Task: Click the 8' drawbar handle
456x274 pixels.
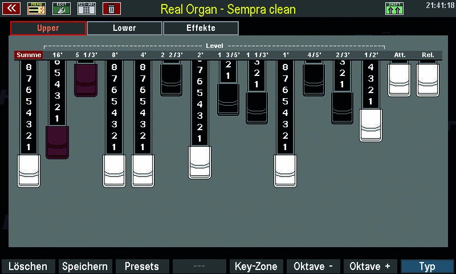Action: tap(115, 171)
